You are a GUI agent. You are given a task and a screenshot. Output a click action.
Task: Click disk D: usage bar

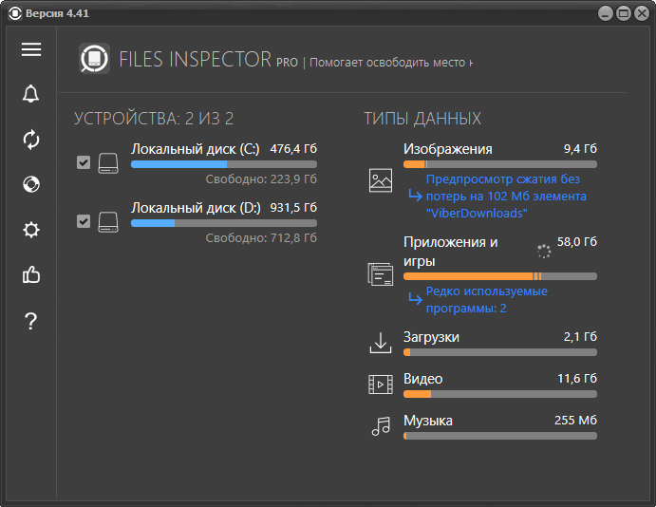coord(224,223)
